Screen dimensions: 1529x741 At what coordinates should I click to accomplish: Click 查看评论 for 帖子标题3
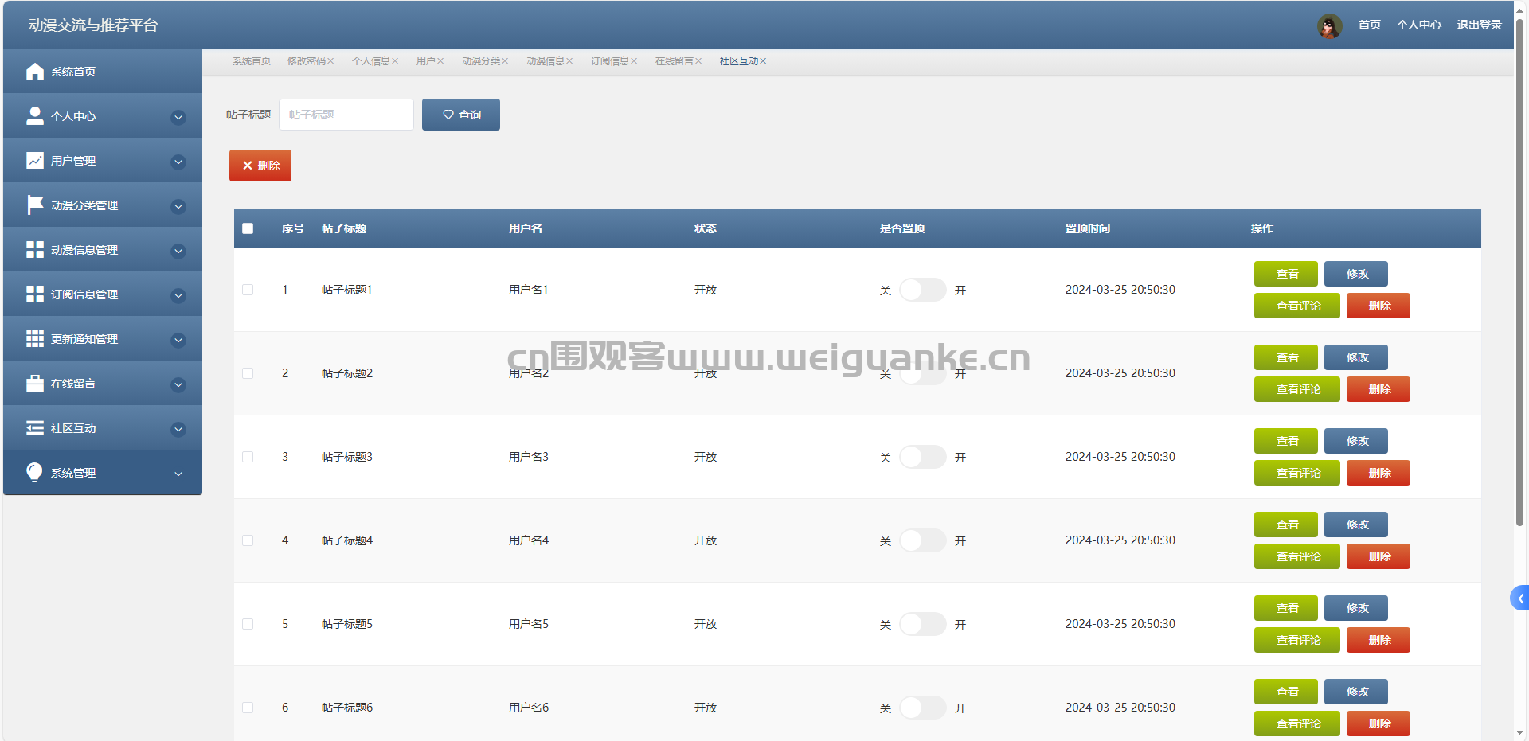(1297, 473)
